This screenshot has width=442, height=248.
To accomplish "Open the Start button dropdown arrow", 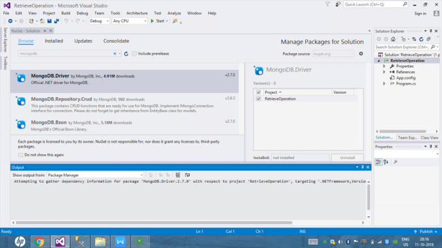I will click(x=167, y=21).
